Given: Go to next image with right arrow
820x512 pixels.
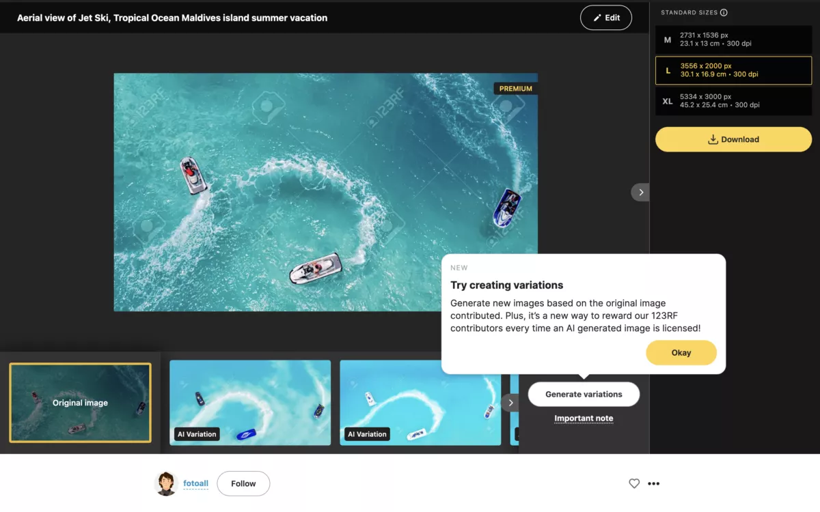Looking at the screenshot, I should [x=640, y=193].
